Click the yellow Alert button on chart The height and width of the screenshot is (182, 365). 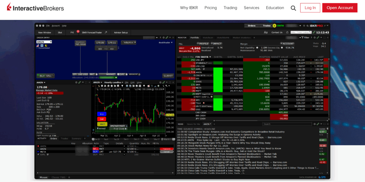pyautogui.click(x=102, y=124)
